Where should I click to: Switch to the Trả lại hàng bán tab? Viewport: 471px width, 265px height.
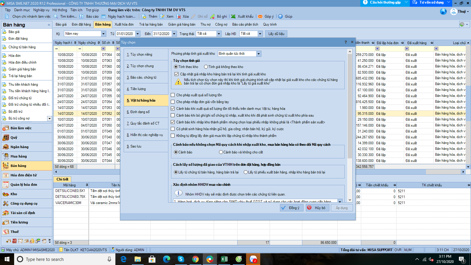(151, 24)
